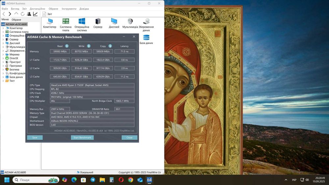Click the Save button in benchmark dialog
Screen dimensions: 329x185
tap(35, 137)
